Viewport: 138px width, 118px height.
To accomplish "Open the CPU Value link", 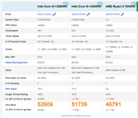I will click(x=11, y=89).
